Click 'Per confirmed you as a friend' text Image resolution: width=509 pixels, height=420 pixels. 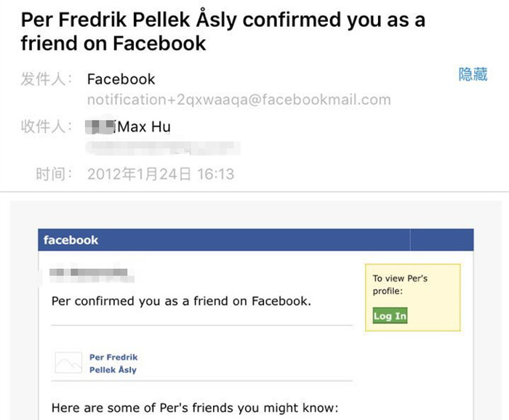[x=181, y=301]
